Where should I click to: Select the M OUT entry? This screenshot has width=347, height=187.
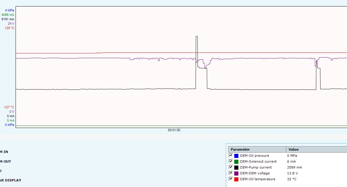6,161
